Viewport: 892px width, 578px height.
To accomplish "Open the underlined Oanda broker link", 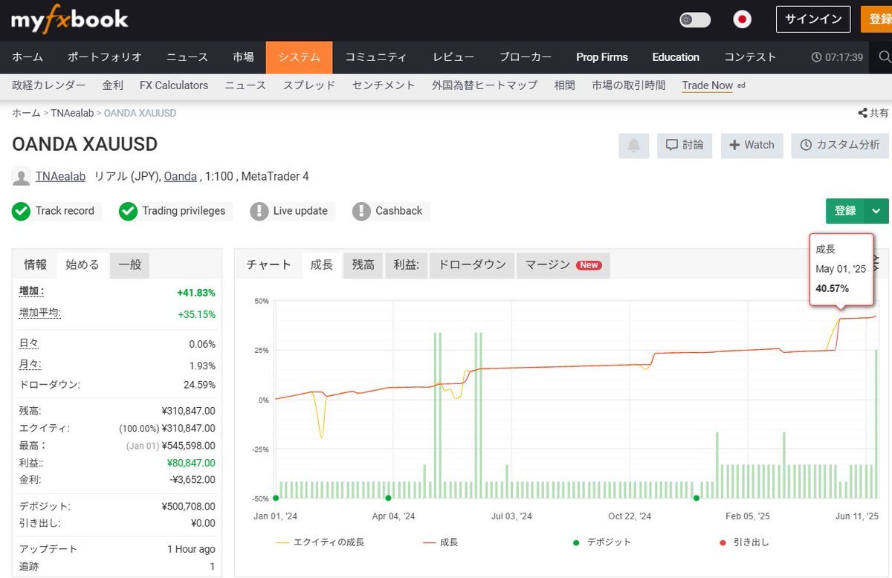I will 181,177.
